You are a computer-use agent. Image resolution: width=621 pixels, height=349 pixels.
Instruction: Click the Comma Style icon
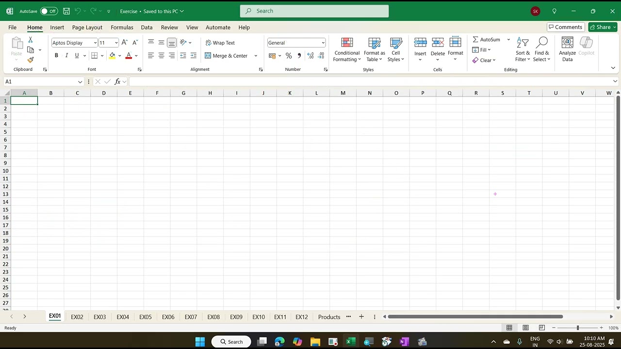[299, 56]
